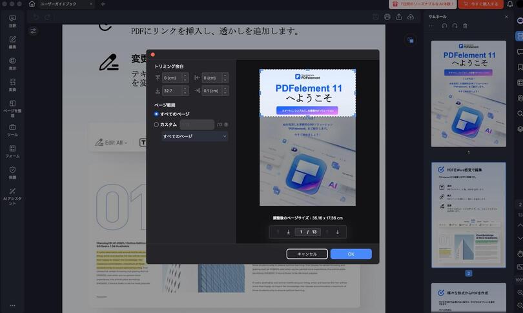The width and height of the screenshot is (523, 313).
Task: Click Edit All dropdown in document page
Action: point(111,143)
